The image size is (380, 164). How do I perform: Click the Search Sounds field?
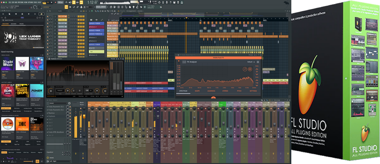(22, 20)
